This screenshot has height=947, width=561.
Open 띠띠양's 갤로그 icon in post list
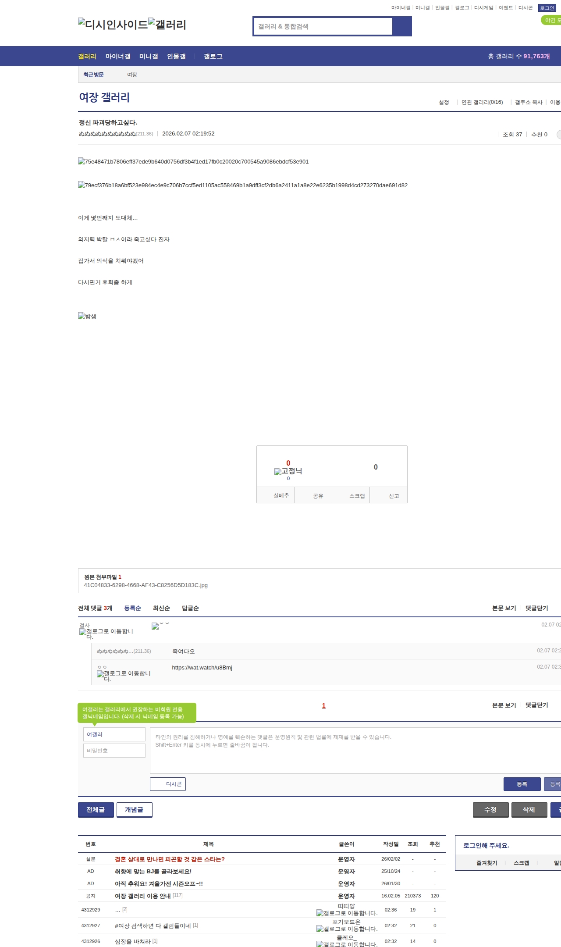click(347, 913)
